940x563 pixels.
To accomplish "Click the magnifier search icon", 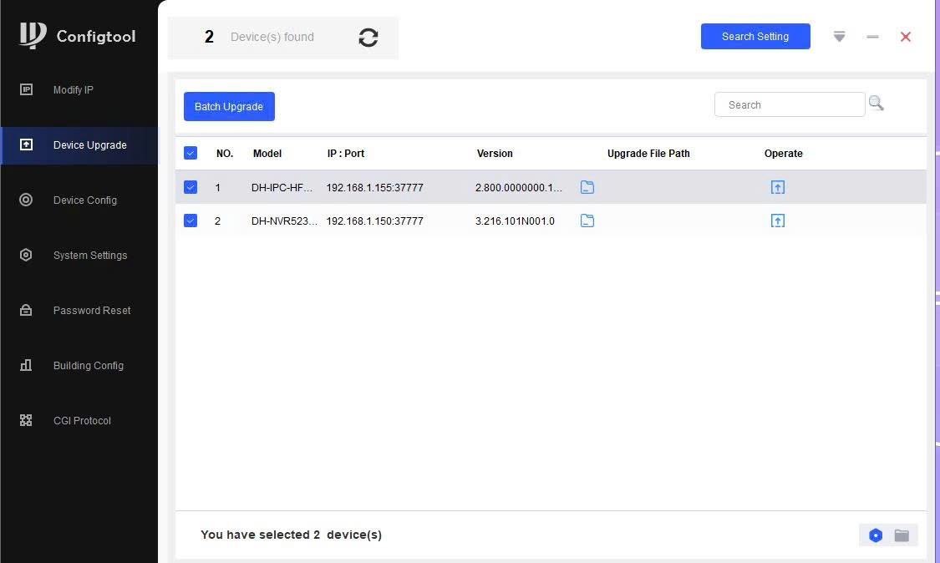I will (x=876, y=103).
